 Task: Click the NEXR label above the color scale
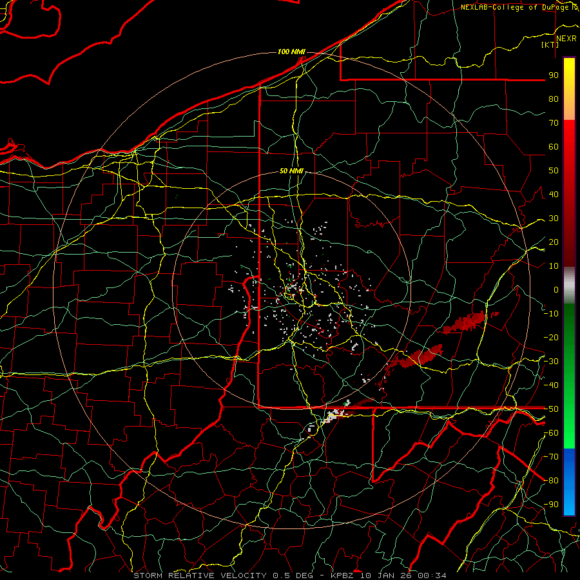pyautogui.click(x=566, y=39)
